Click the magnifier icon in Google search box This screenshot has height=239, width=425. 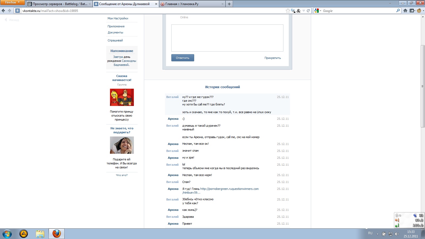[398, 11]
